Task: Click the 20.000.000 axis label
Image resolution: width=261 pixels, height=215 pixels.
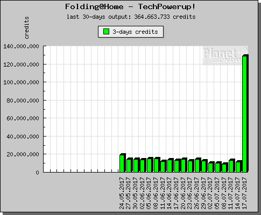Action: [23, 154]
